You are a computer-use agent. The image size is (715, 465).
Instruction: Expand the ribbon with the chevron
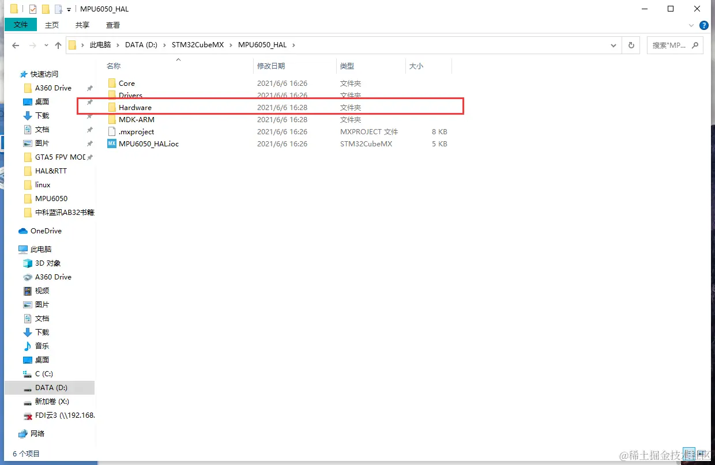pyautogui.click(x=692, y=25)
